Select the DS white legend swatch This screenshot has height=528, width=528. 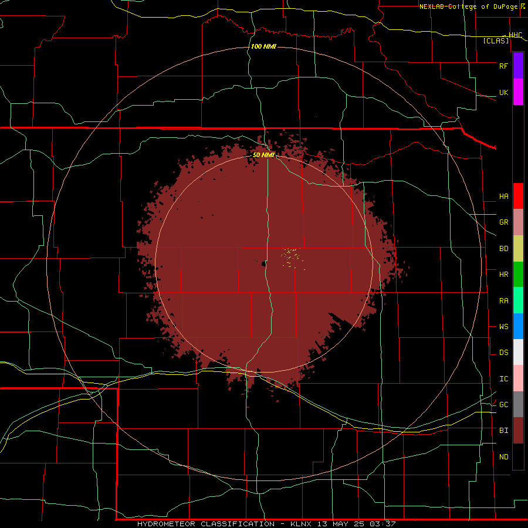tap(518, 352)
